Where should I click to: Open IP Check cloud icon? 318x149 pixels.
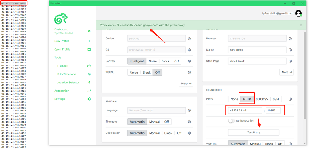click(89, 66)
